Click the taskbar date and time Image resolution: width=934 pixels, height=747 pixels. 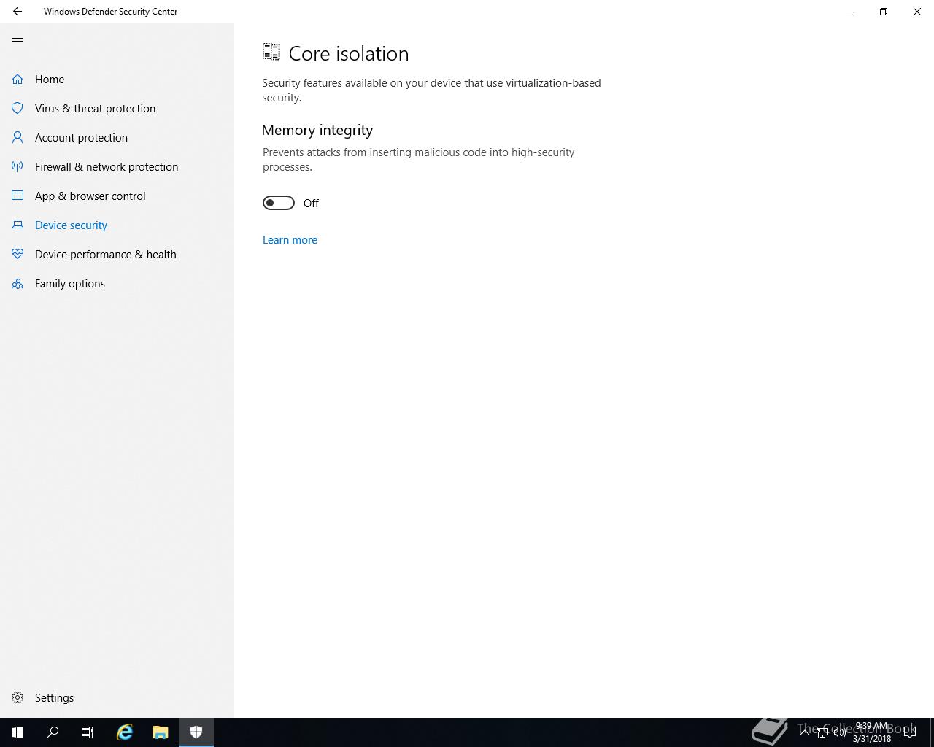(x=872, y=732)
